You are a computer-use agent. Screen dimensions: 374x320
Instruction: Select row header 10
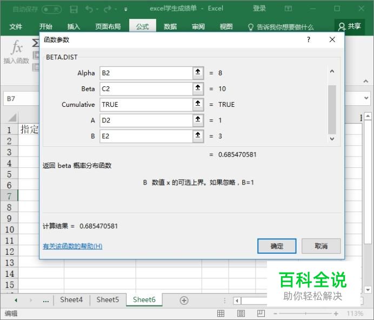coord(9,229)
